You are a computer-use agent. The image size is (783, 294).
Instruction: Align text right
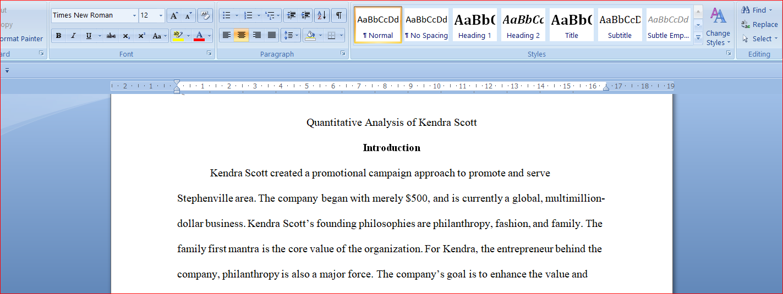256,36
